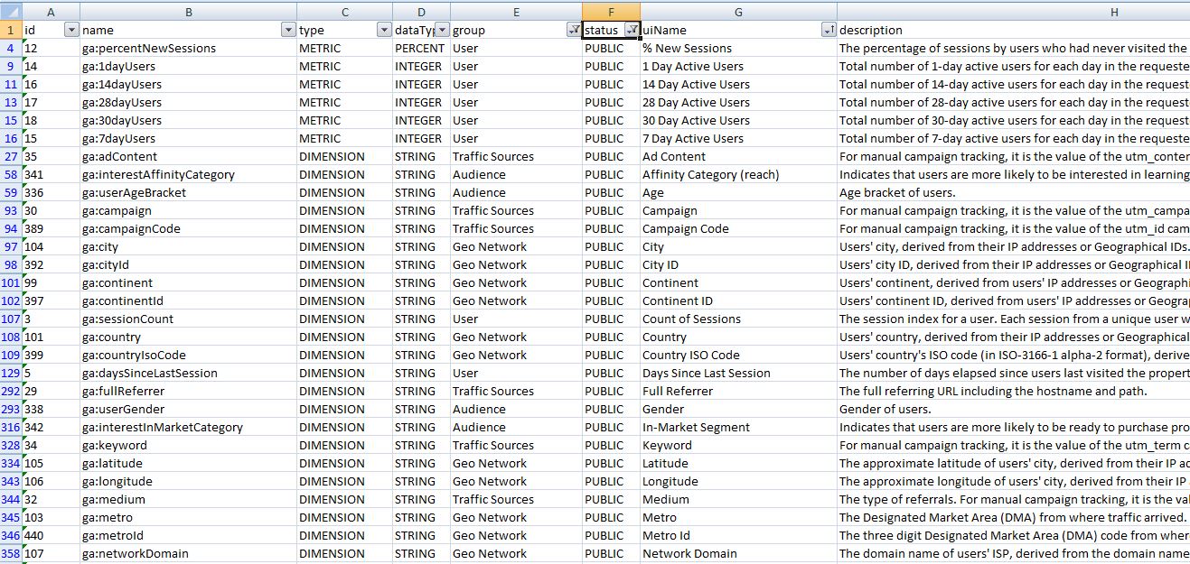This screenshot has width=1190, height=564.
Task: Open the id column filter dropdown
Action: point(71,30)
